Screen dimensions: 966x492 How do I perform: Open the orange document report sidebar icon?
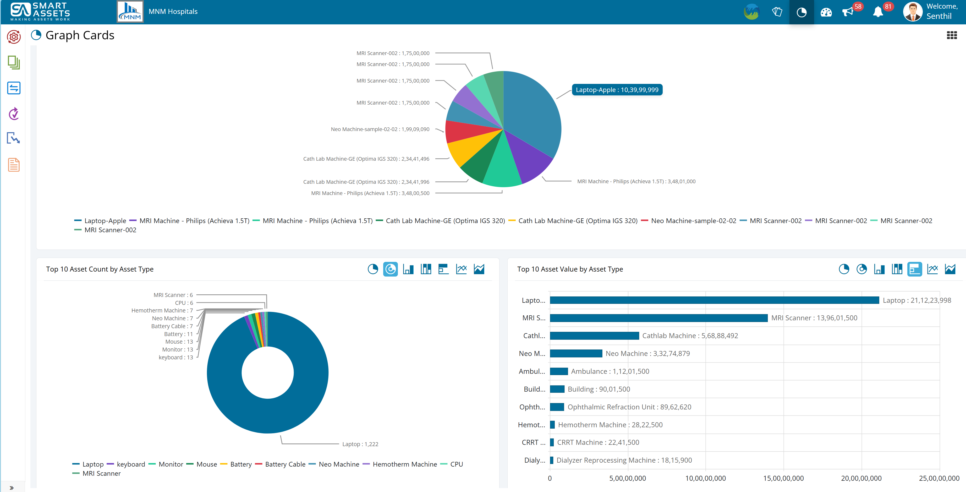click(x=14, y=165)
